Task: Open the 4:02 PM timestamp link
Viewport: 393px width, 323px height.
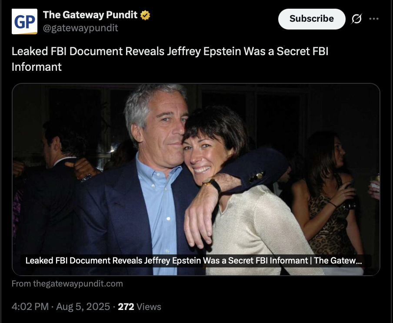Action: 30,307
